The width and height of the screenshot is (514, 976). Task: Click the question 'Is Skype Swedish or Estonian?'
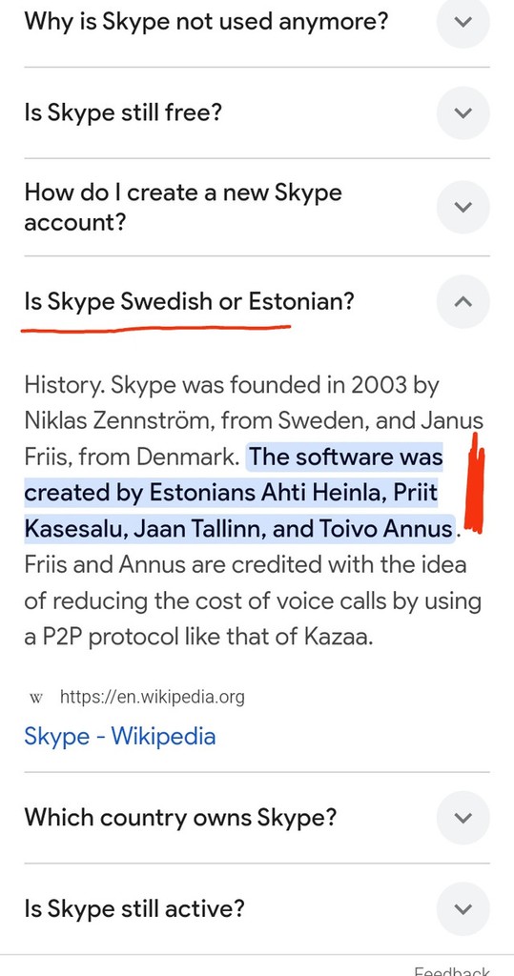[189, 302]
